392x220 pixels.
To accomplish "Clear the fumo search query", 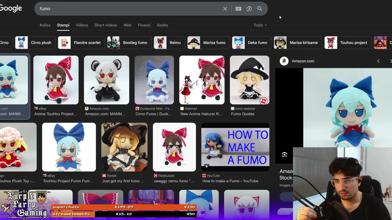I will [225, 9].
